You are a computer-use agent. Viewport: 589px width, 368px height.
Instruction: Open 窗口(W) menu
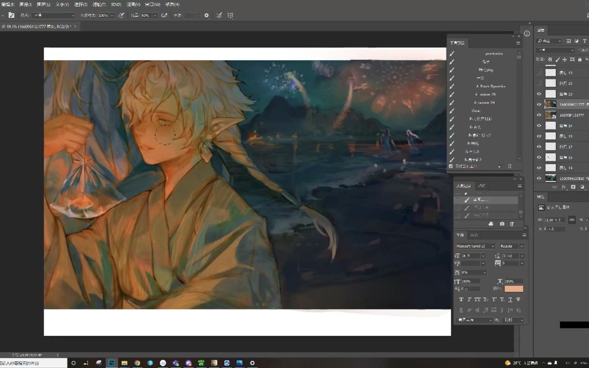[152, 4]
